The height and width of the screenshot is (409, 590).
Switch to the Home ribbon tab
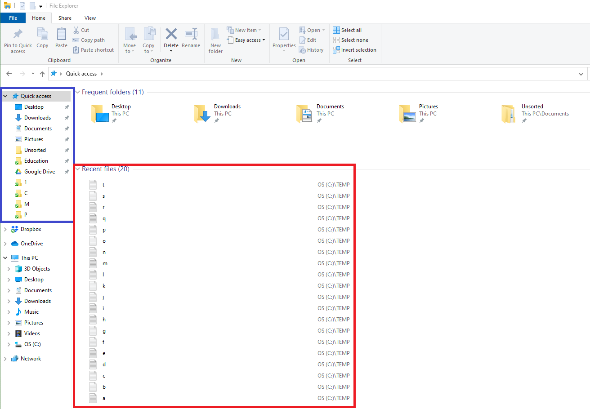(x=39, y=18)
